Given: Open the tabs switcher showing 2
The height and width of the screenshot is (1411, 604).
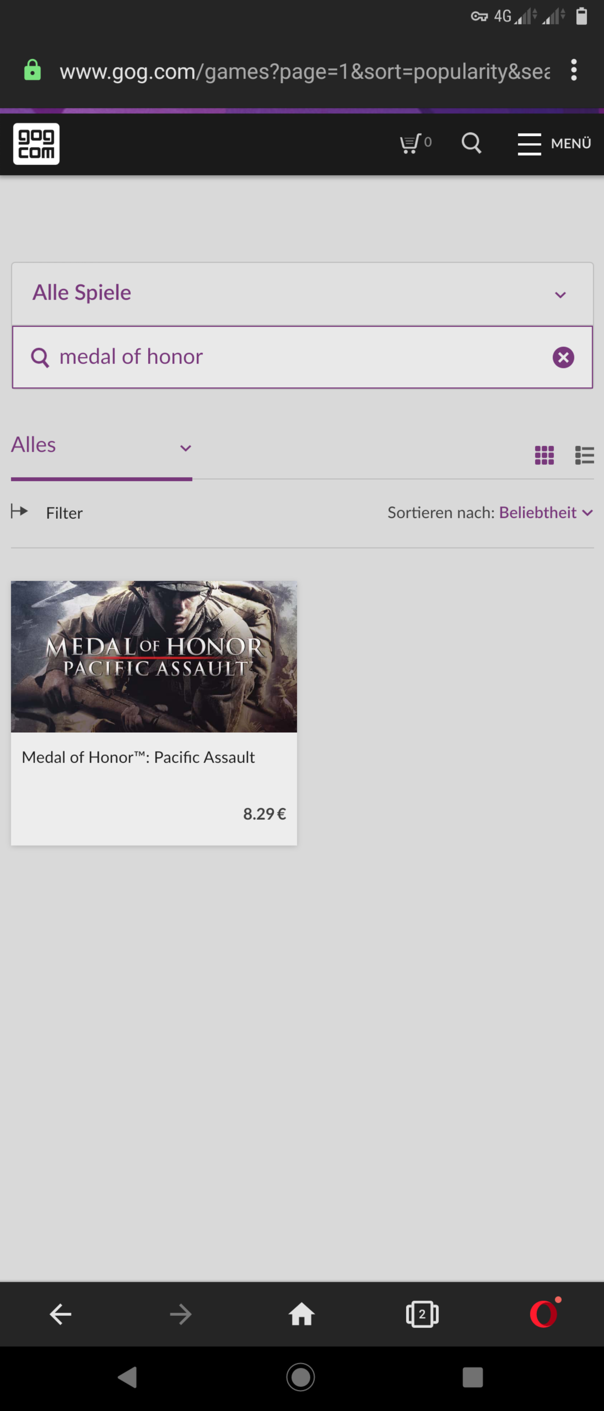Looking at the screenshot, I should (x=422, y=1314).
